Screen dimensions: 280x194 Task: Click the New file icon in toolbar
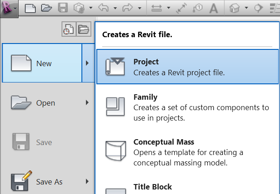pyautogui.click(x=30, y=8)
